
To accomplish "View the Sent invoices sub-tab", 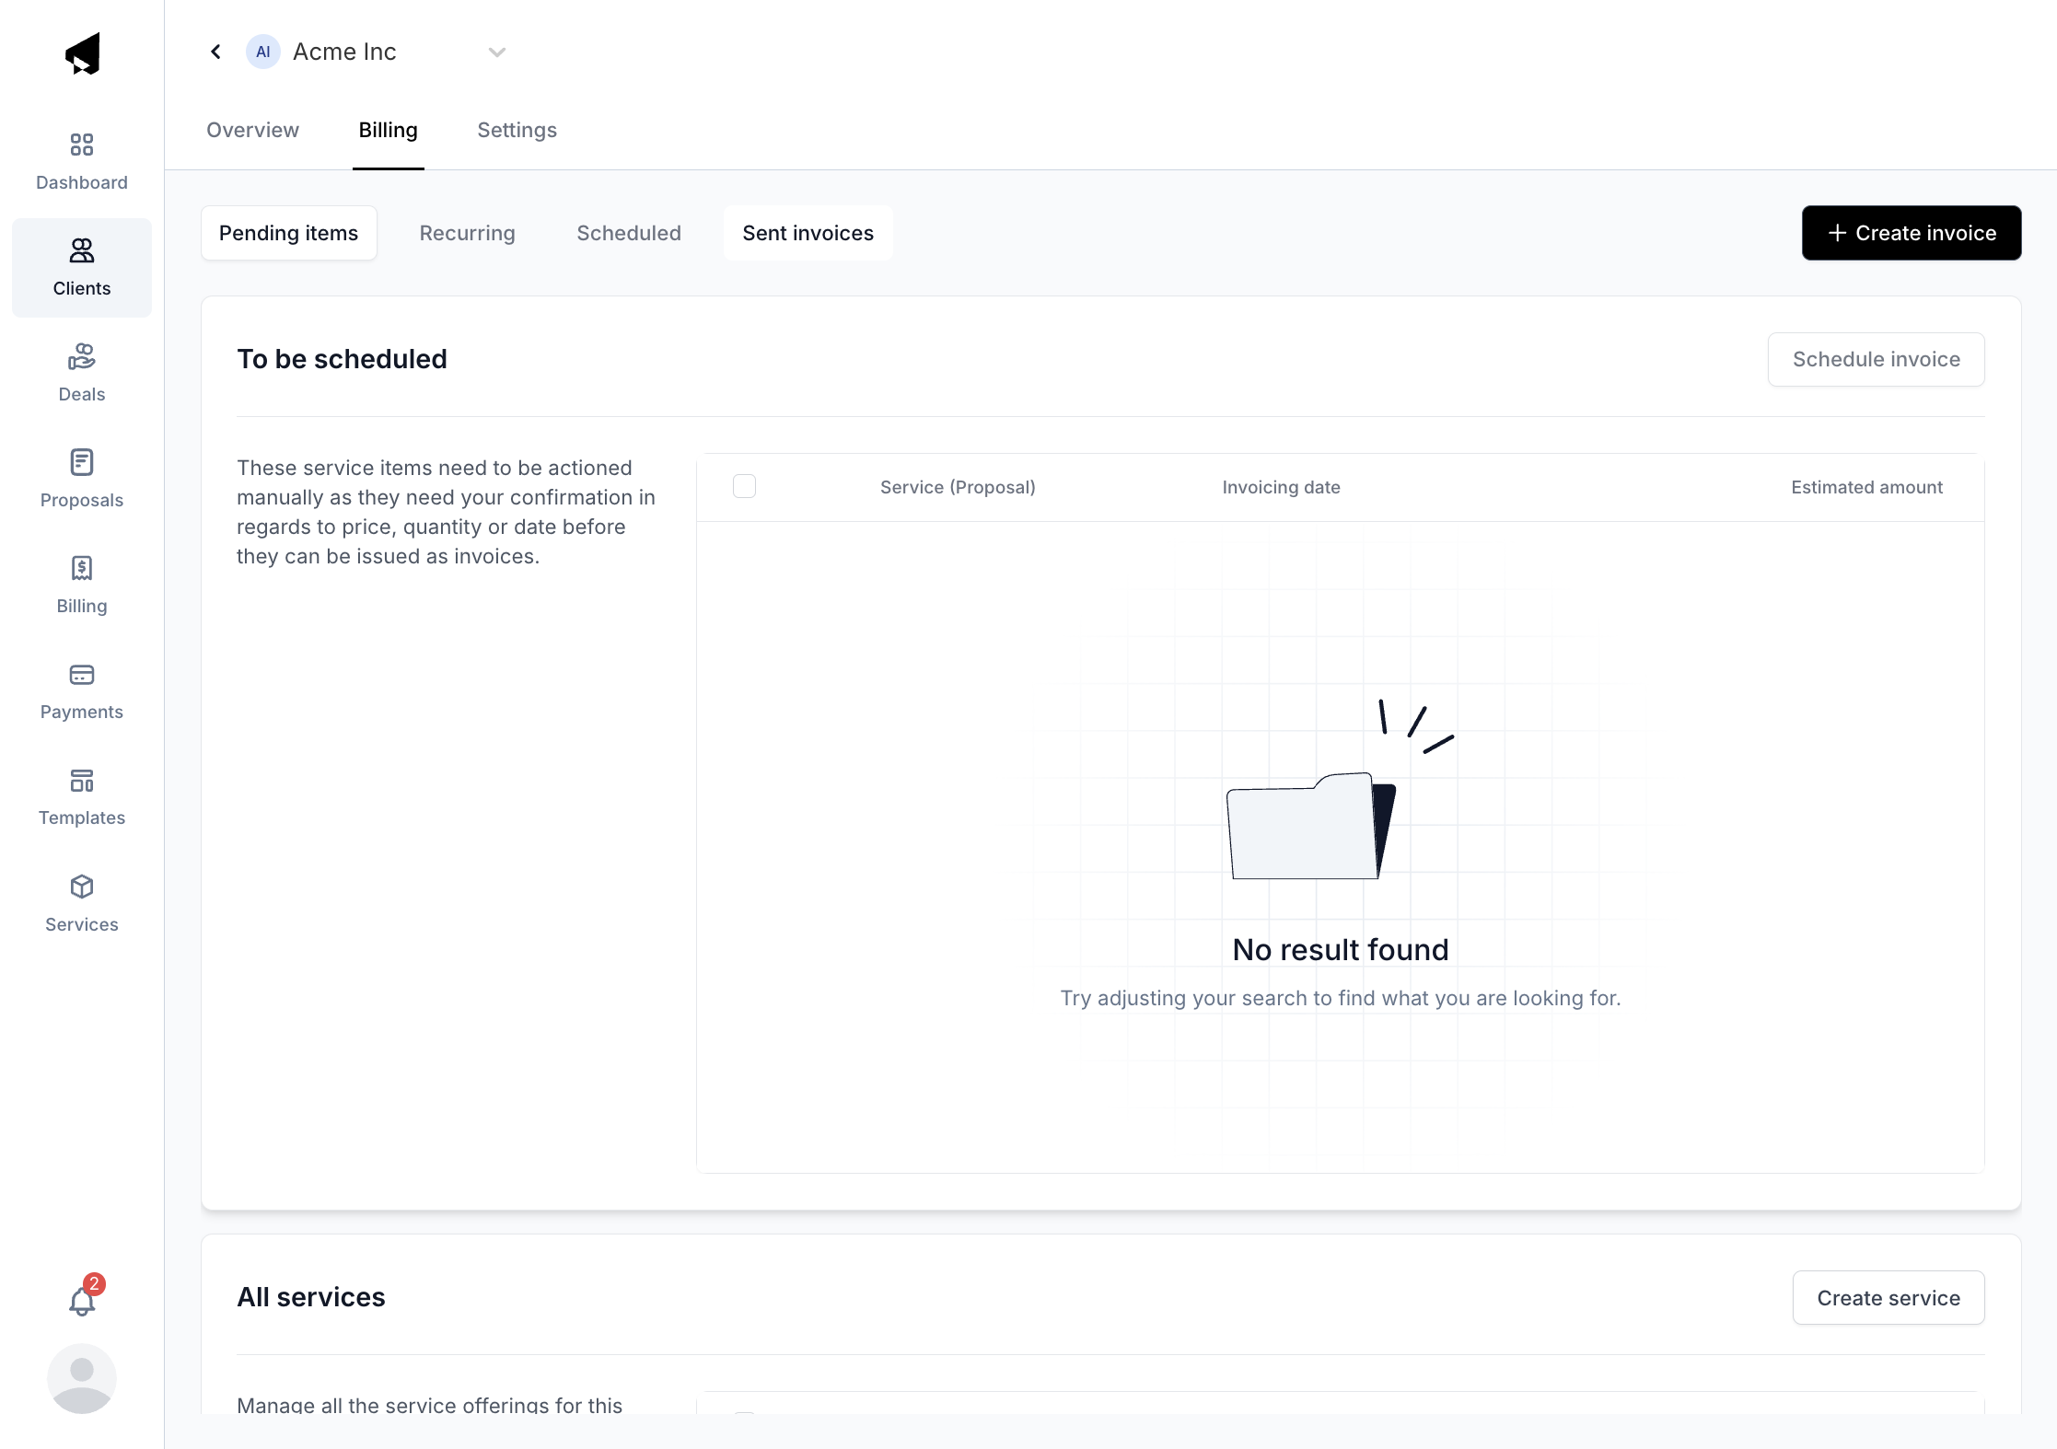I will 808,233.
